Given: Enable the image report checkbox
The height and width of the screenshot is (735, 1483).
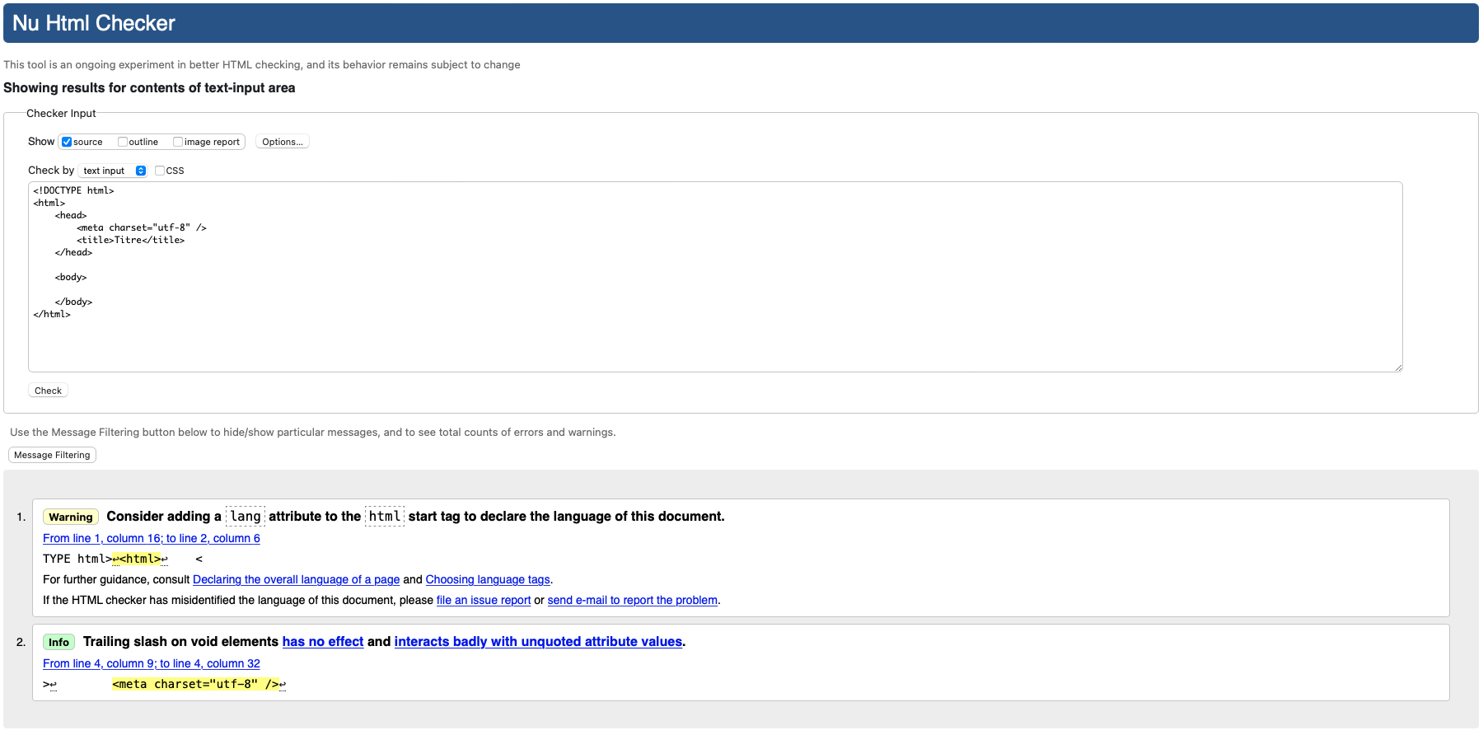Looking at the screenshot, I should 178,142.
